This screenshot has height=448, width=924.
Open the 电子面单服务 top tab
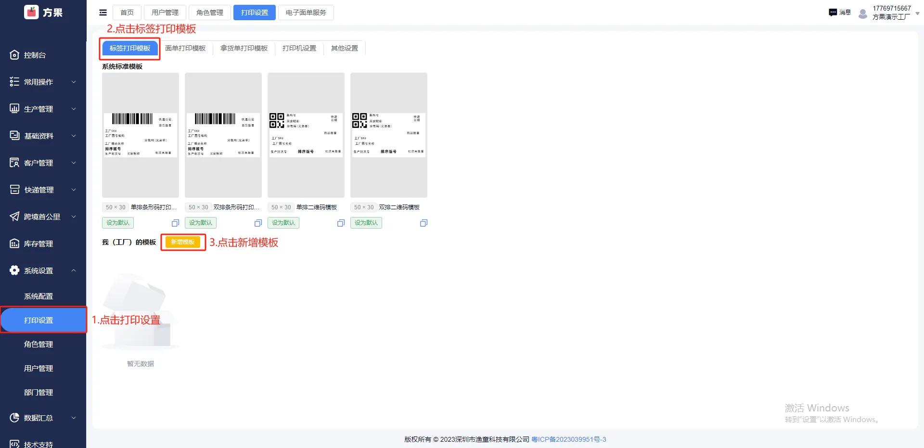[x=306, y=13]
